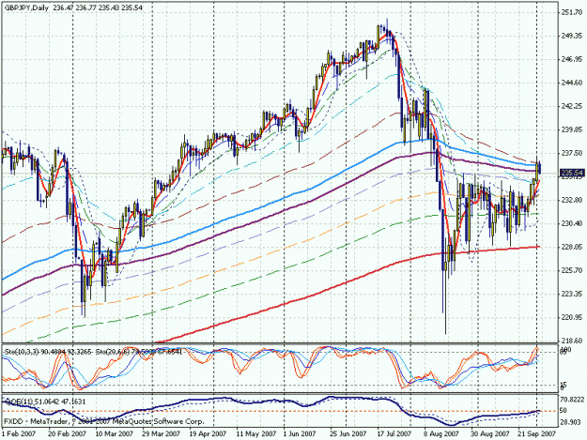
Task: Select the 28.903 QQE scale value
Action: pyautogui.click(x=571, y=422)
